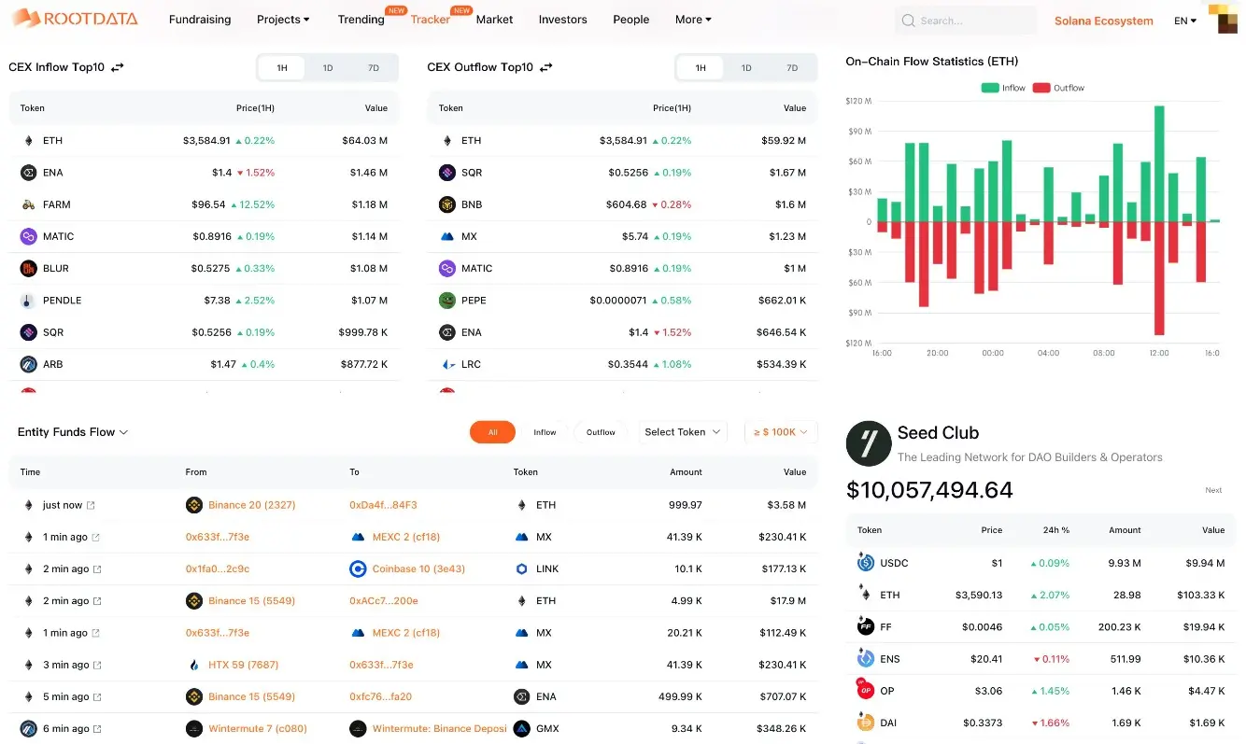Image resolution: width=1246 pixels, height=744 pixels.
Task: Switch CEX Outflow Top10 to 7D
Action: coord(792,67)
